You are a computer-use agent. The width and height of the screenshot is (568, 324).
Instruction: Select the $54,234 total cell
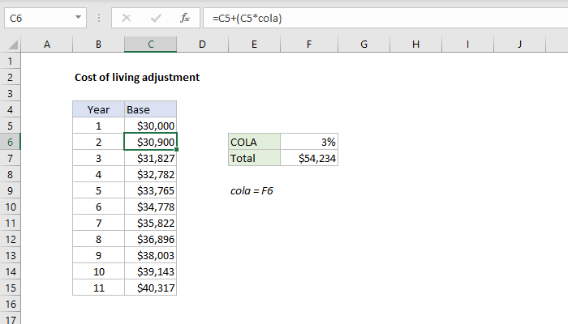point(309,159)
